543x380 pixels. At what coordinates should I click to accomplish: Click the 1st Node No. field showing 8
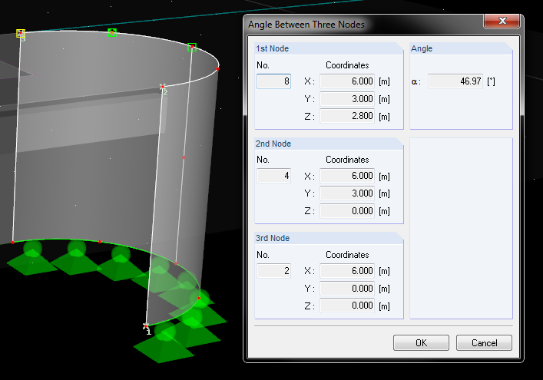click(x=273, y=81)
